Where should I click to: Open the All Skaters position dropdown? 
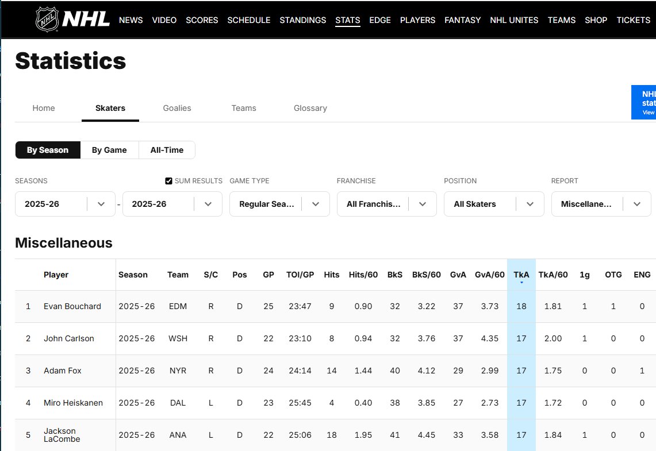pos(493,204)
